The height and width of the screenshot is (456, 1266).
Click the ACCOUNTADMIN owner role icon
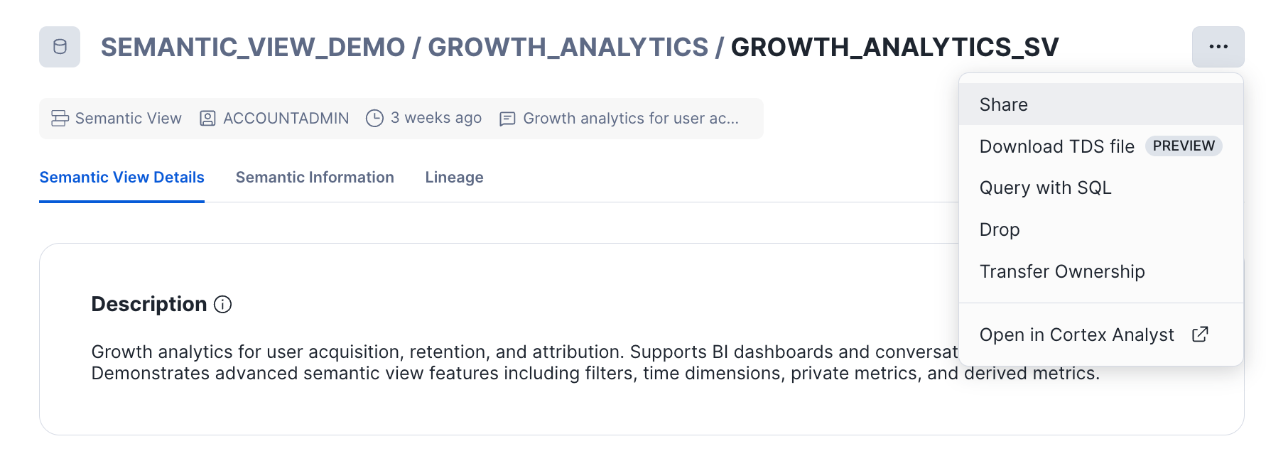207,119
